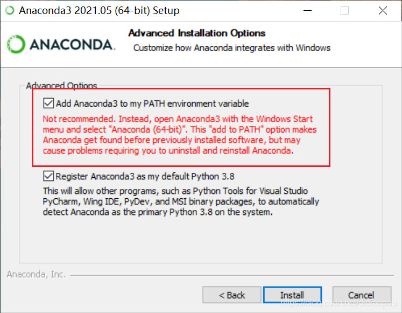Click the "Anaconda3 2021.05 (64-bit) Setup" window title
Screen dimensions: 402x313
tap(99, 10)
